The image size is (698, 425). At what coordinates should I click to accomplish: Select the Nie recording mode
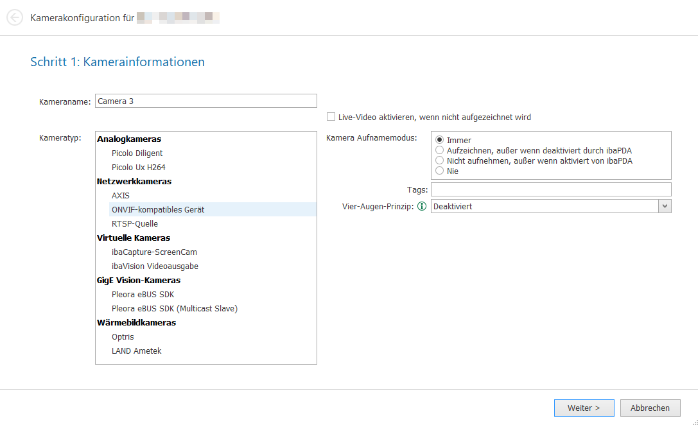point(439,170)
